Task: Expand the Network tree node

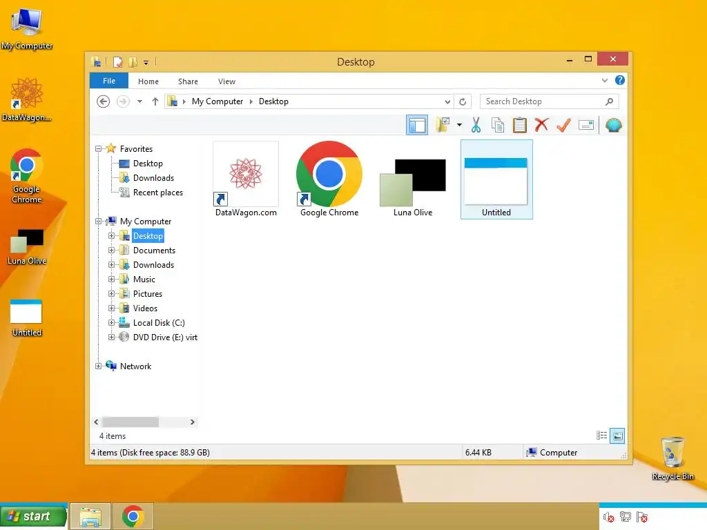Action: 98,366
